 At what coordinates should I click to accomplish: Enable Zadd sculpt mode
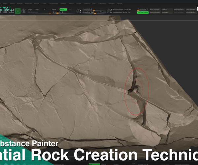click(x=54, y=10)
